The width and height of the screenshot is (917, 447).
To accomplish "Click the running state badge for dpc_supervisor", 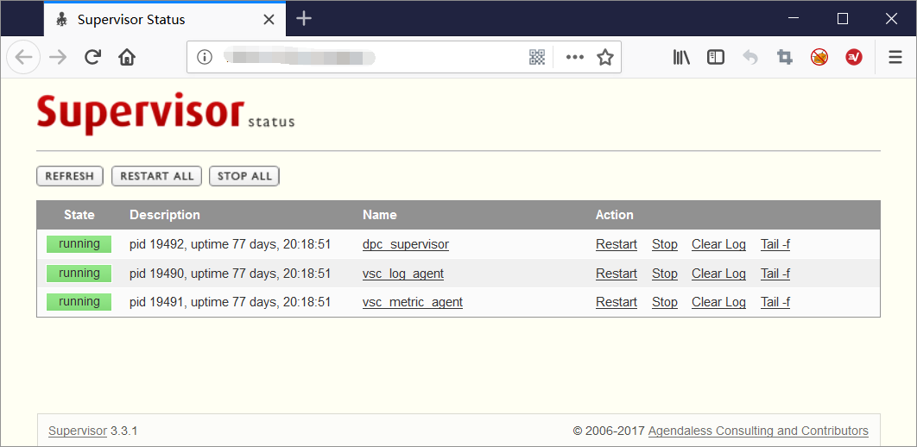I will (x=79, y=244).
